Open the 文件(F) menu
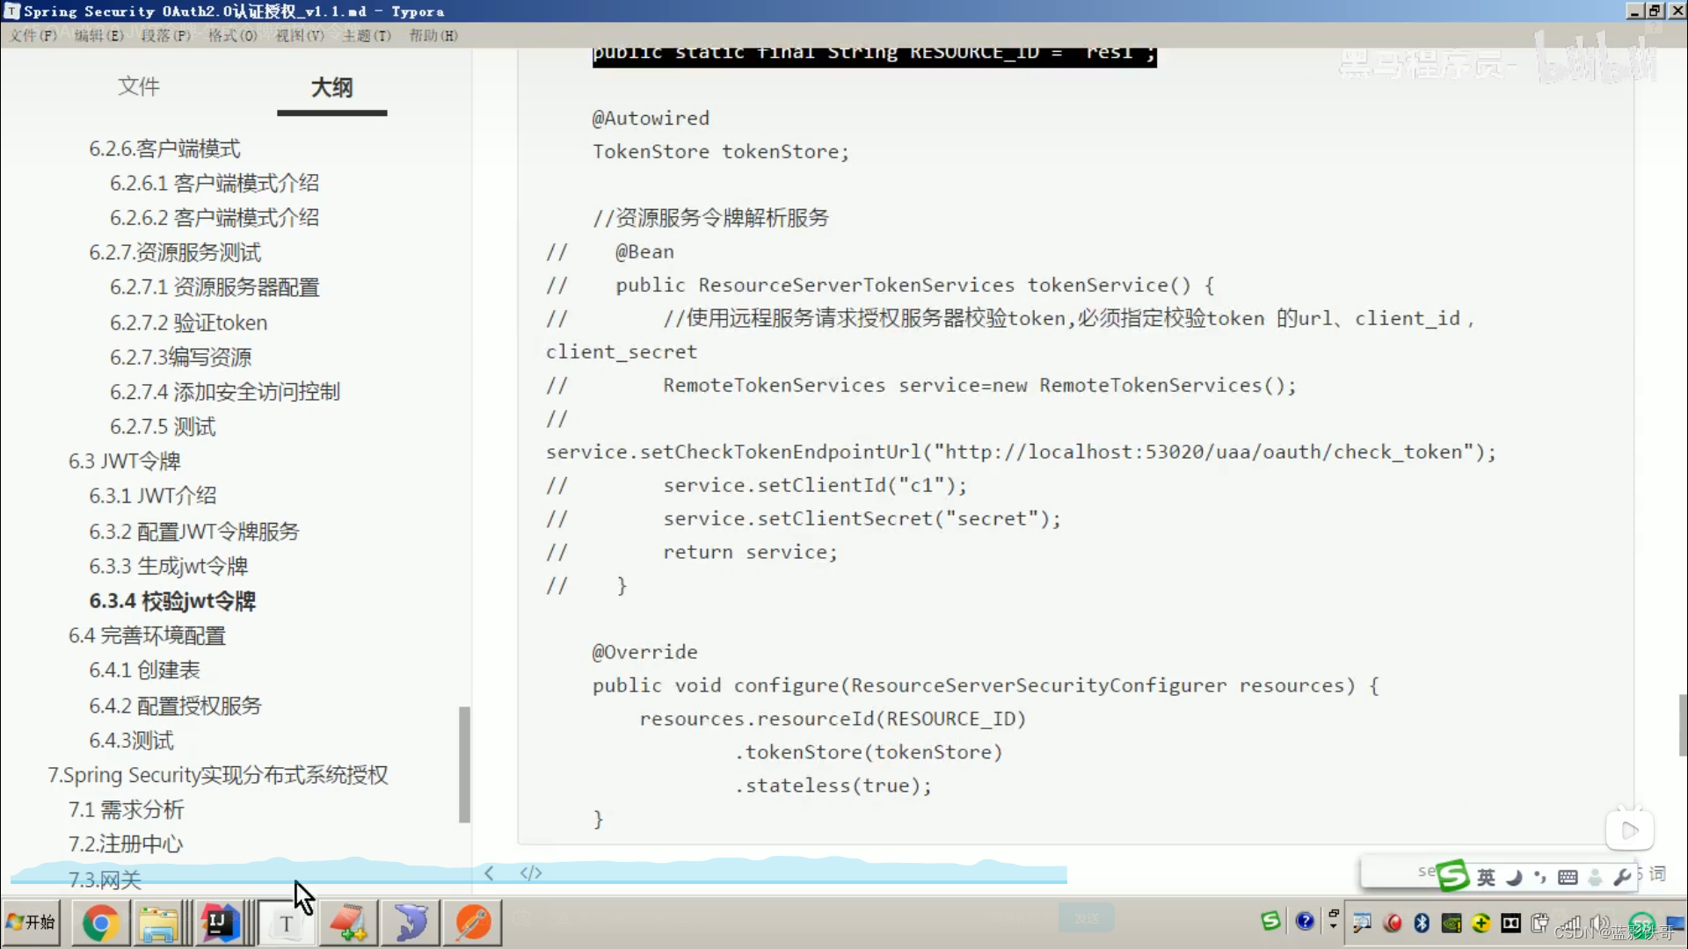The width and height of the screenshot is (1688, 949). click(x=33, y=35)
